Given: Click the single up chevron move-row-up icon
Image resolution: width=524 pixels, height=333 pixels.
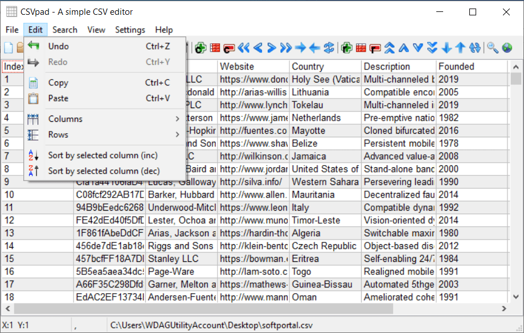Looking at the screenshot, I should 404,48.
